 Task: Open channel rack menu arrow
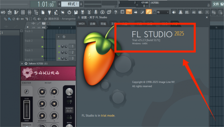click(x=59, y=37)
